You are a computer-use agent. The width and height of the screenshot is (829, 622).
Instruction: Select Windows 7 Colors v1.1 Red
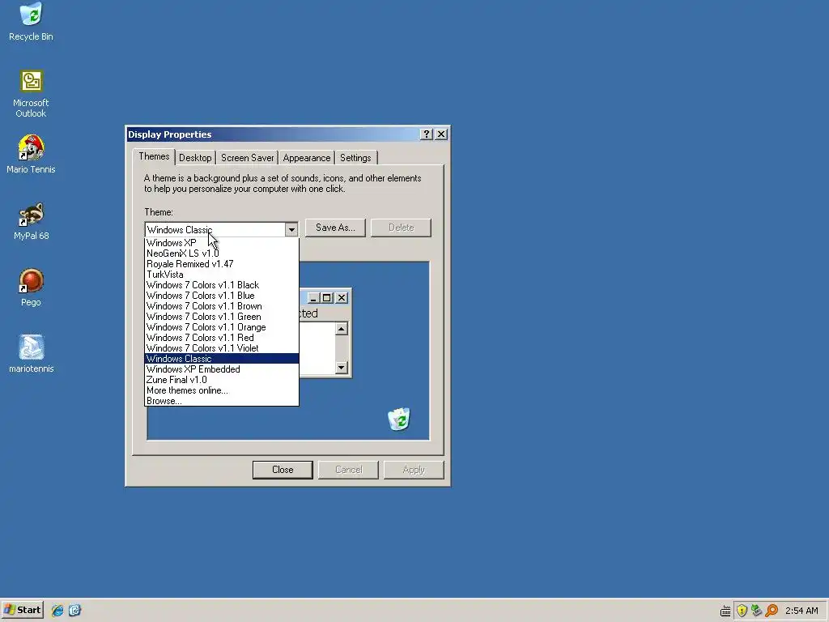coord(222,338)
